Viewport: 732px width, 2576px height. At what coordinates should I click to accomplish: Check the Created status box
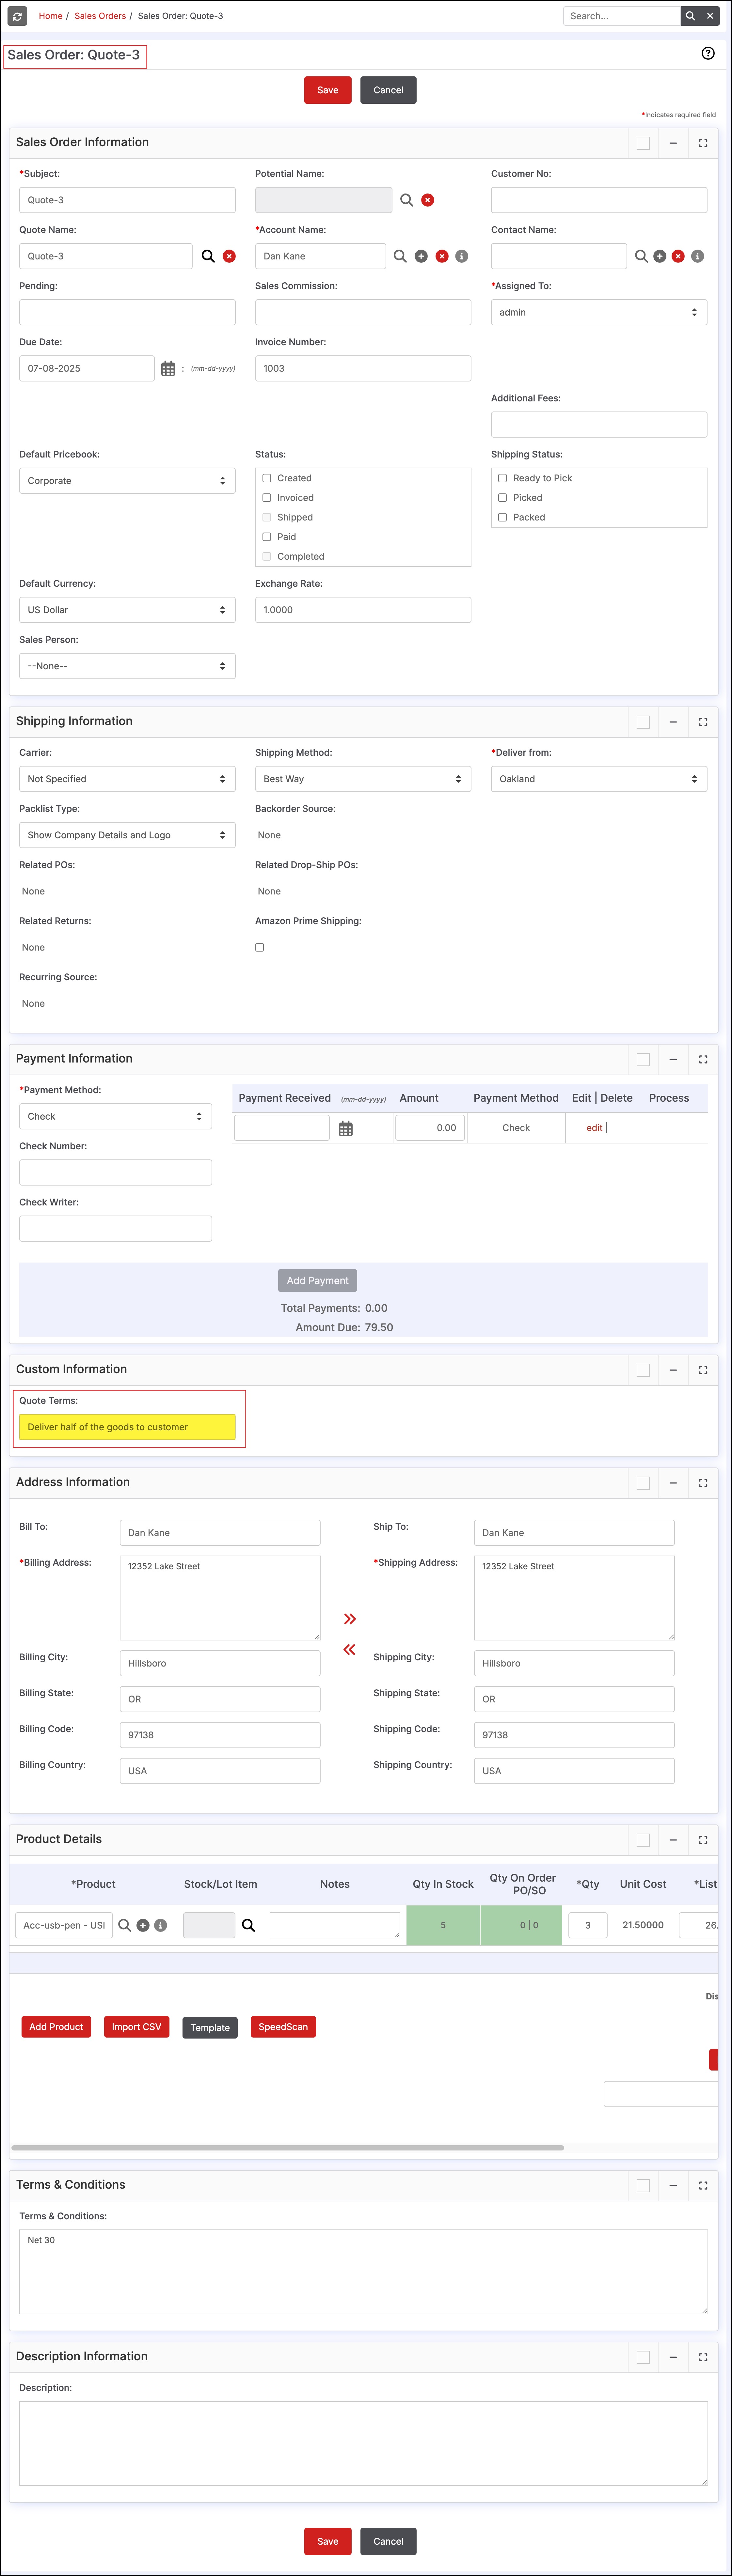267,478
